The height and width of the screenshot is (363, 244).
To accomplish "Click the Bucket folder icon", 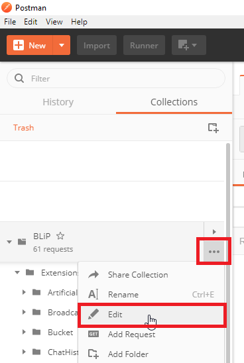I will coord(36,332).
